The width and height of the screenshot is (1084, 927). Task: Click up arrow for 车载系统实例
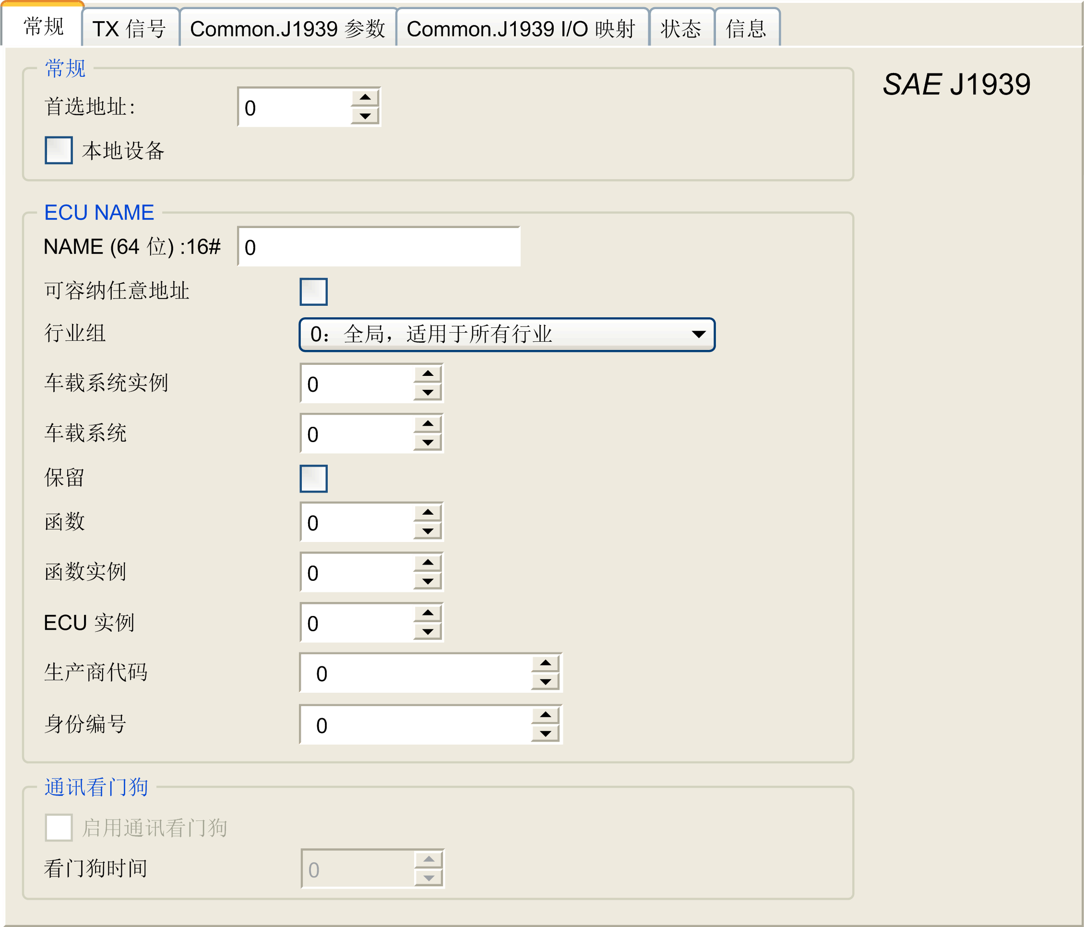[x=428, y=374]
